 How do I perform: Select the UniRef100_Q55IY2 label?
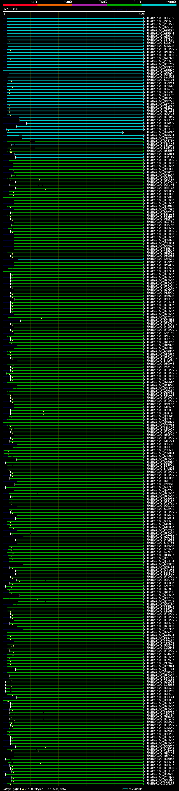point(161,188)
